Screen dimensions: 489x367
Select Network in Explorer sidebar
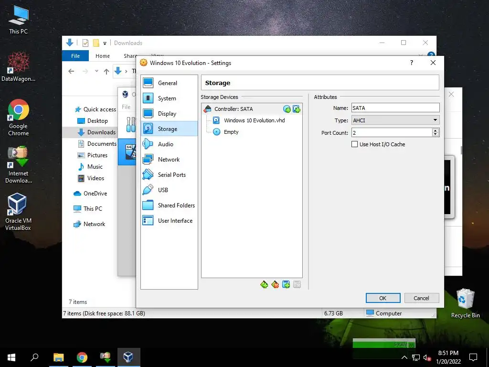click(x=89, y=224)
